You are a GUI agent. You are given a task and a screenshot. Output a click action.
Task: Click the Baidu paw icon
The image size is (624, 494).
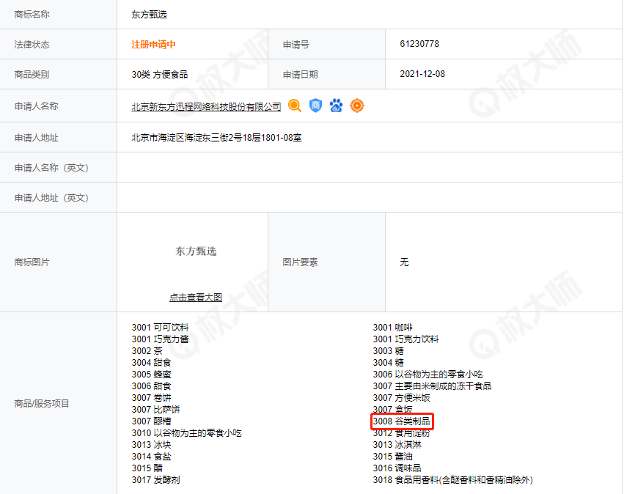coord(336,106)
